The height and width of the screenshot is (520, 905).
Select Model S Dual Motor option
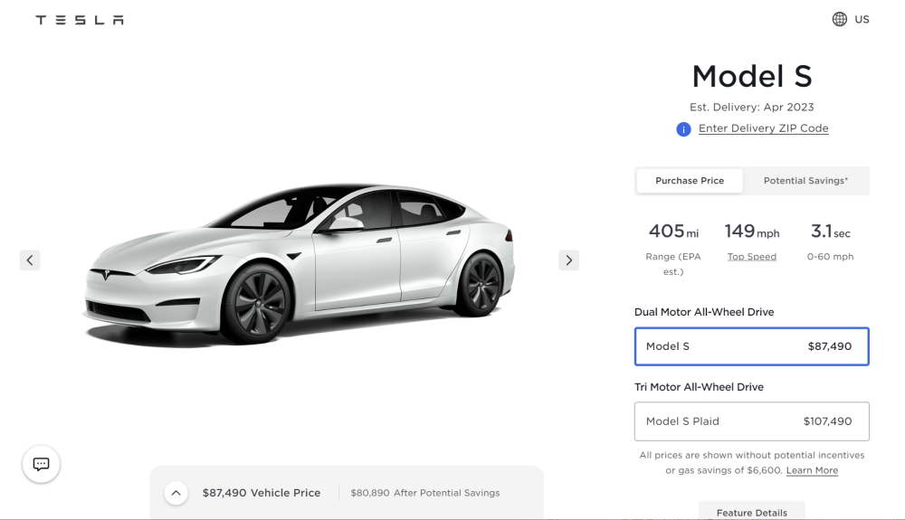751,346
